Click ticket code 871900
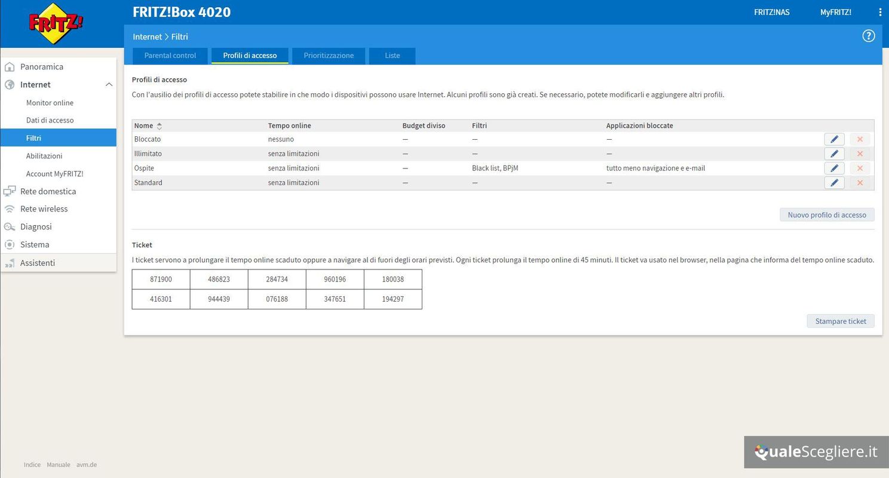 pos(161,280)
